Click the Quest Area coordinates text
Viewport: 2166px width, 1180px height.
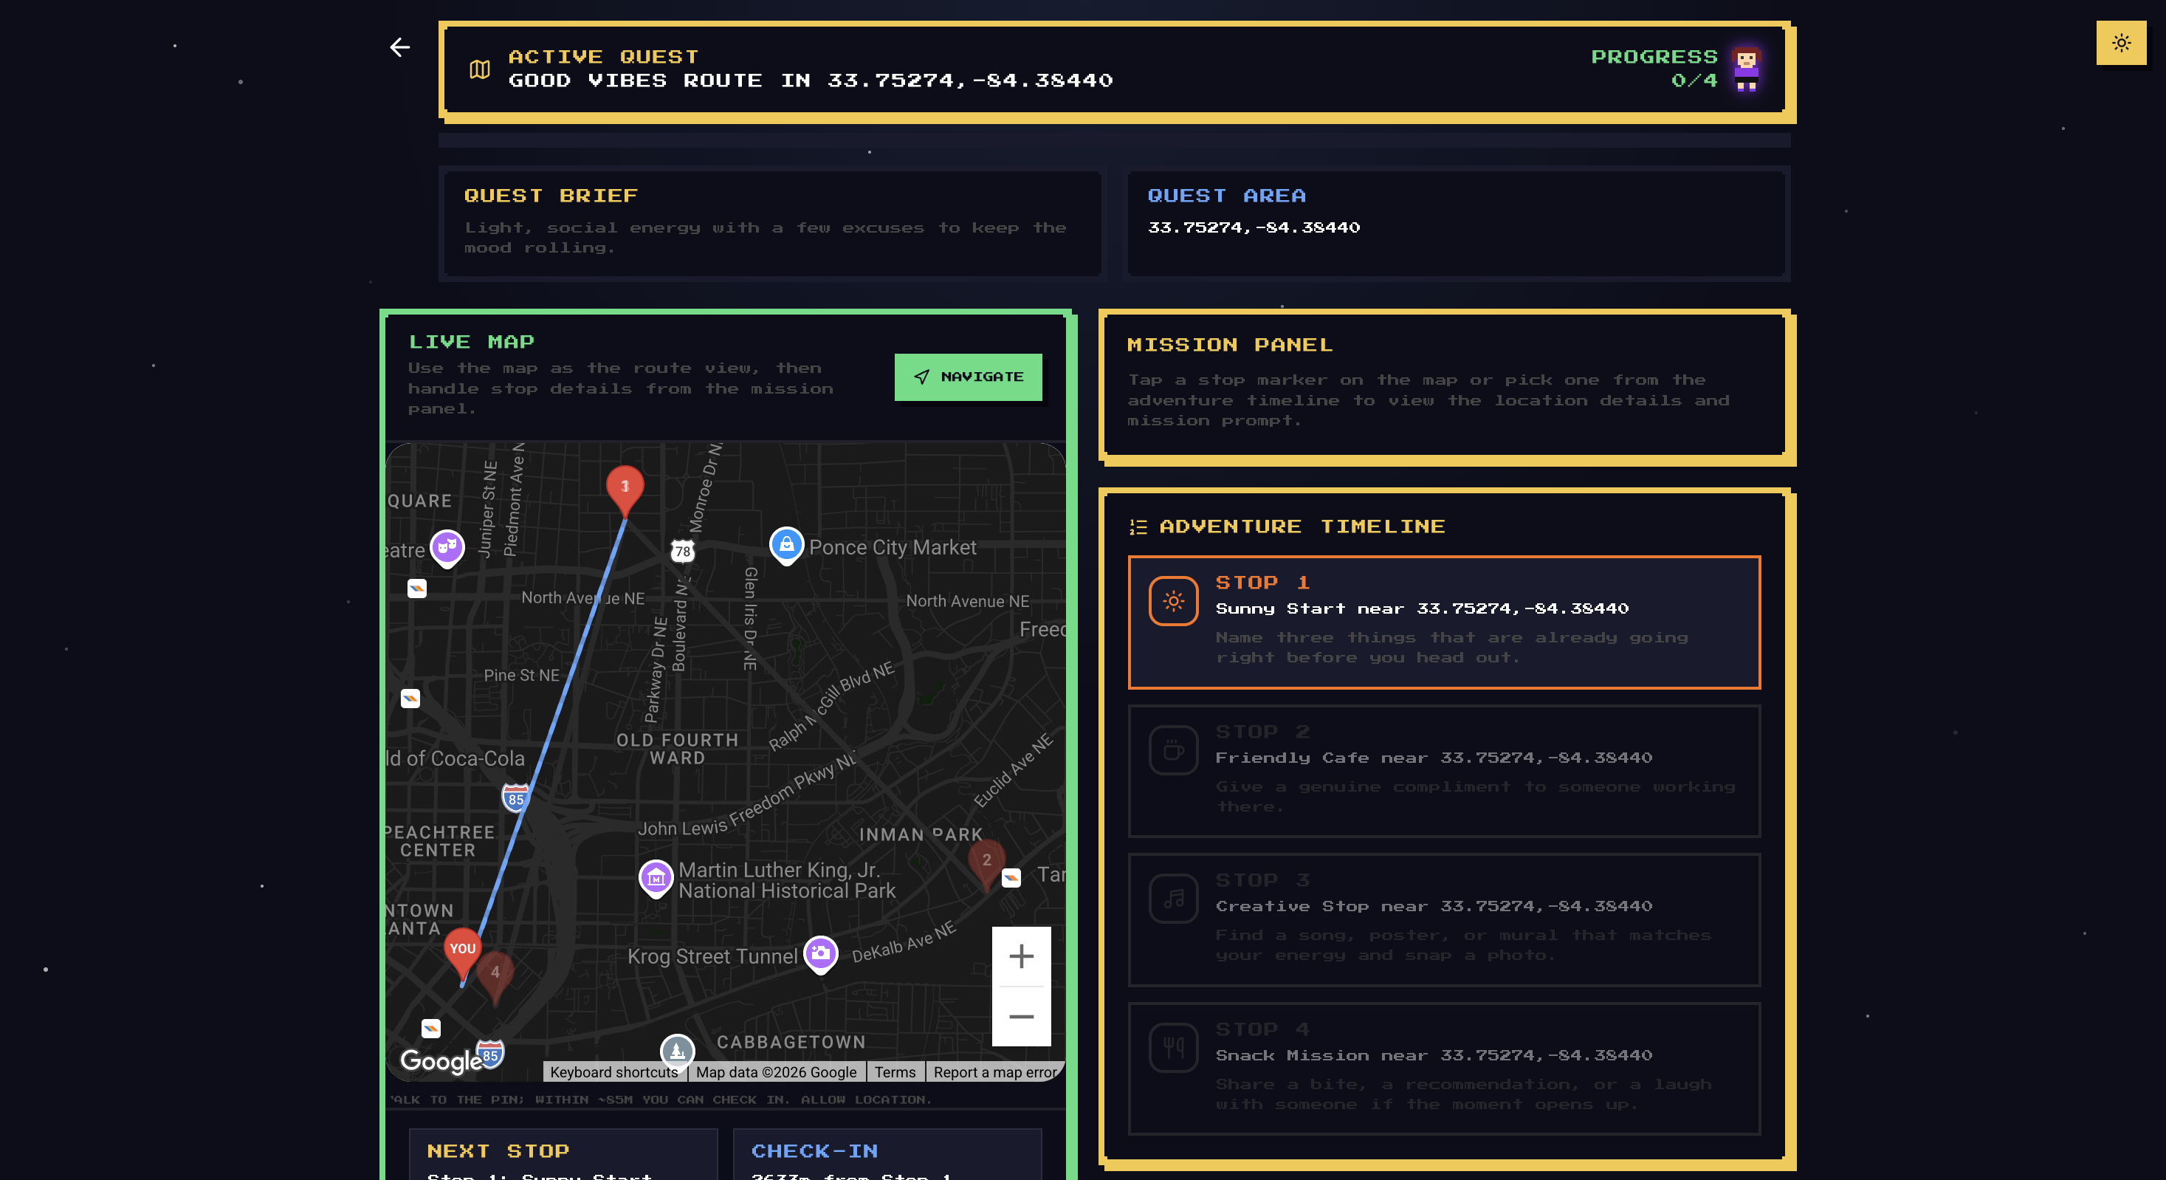(x=1254, y=227)
